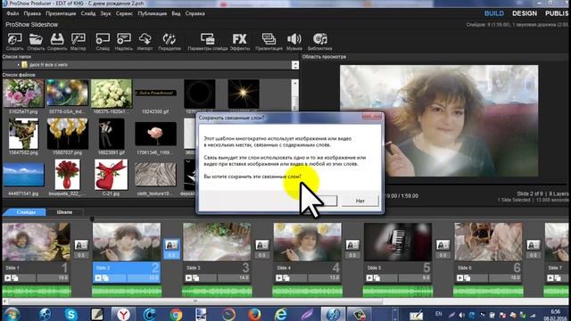Click transition icon after Slide 3

pos(261,245)
